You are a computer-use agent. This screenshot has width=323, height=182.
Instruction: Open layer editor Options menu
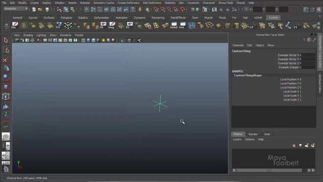pos(249,140)
